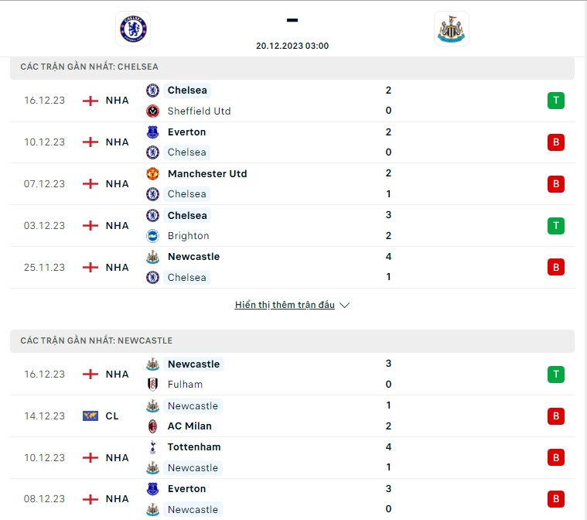Click the Fulham club badge
Screen dimensions: 587x520
click(x=152, y=384)
